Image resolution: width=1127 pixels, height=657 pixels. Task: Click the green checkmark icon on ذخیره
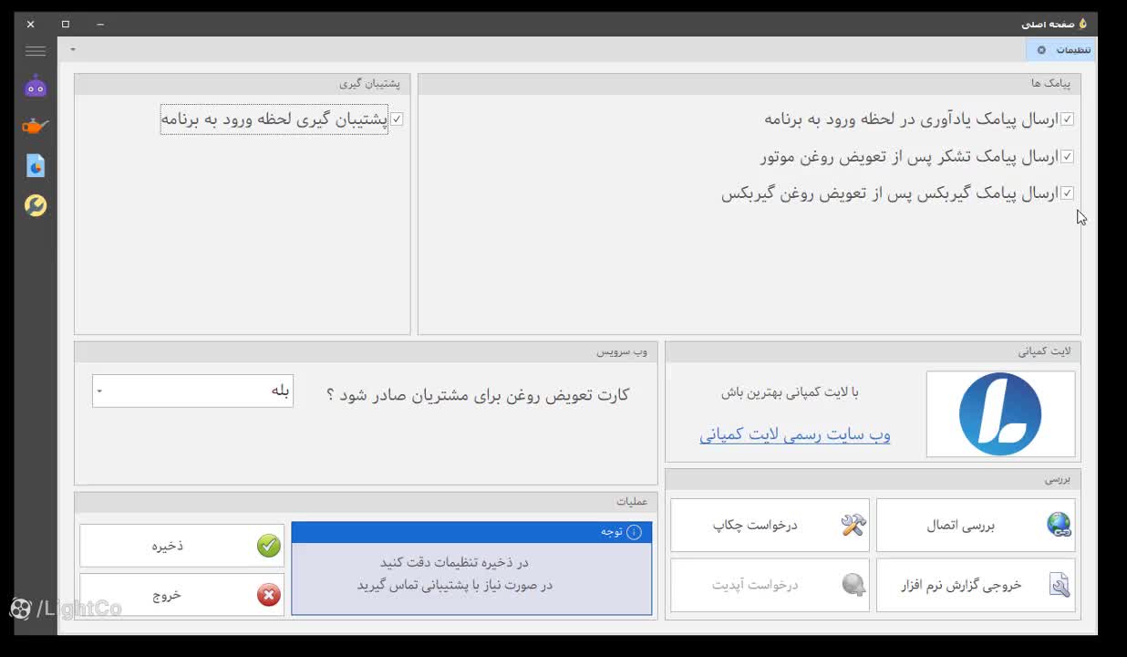point(268,546)
